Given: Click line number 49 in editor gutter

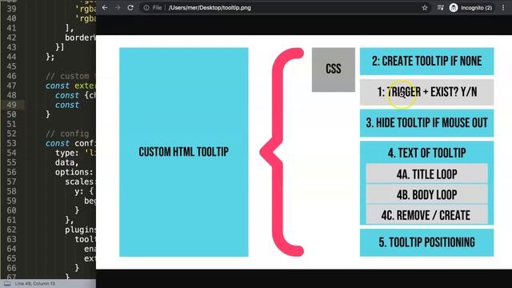Looking at the screenshot, I should pyautogui.click(x=11, y=105).
